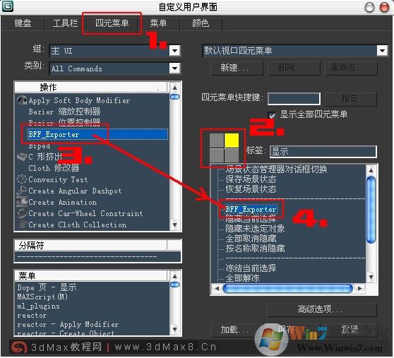Image resolution: width=394 pixels, height=358 pixels.
Task: Switch to the 四元菜单 tab
Action: pos(112,23)
